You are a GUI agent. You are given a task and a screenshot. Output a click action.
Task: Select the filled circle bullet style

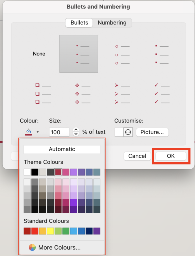tap(78, 53)
